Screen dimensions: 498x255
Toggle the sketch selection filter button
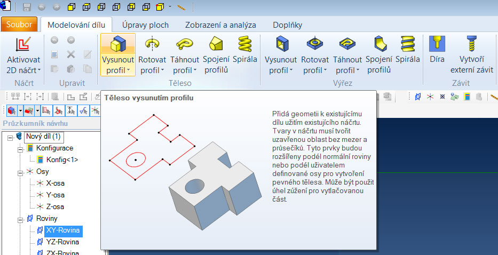click(46, 110)
